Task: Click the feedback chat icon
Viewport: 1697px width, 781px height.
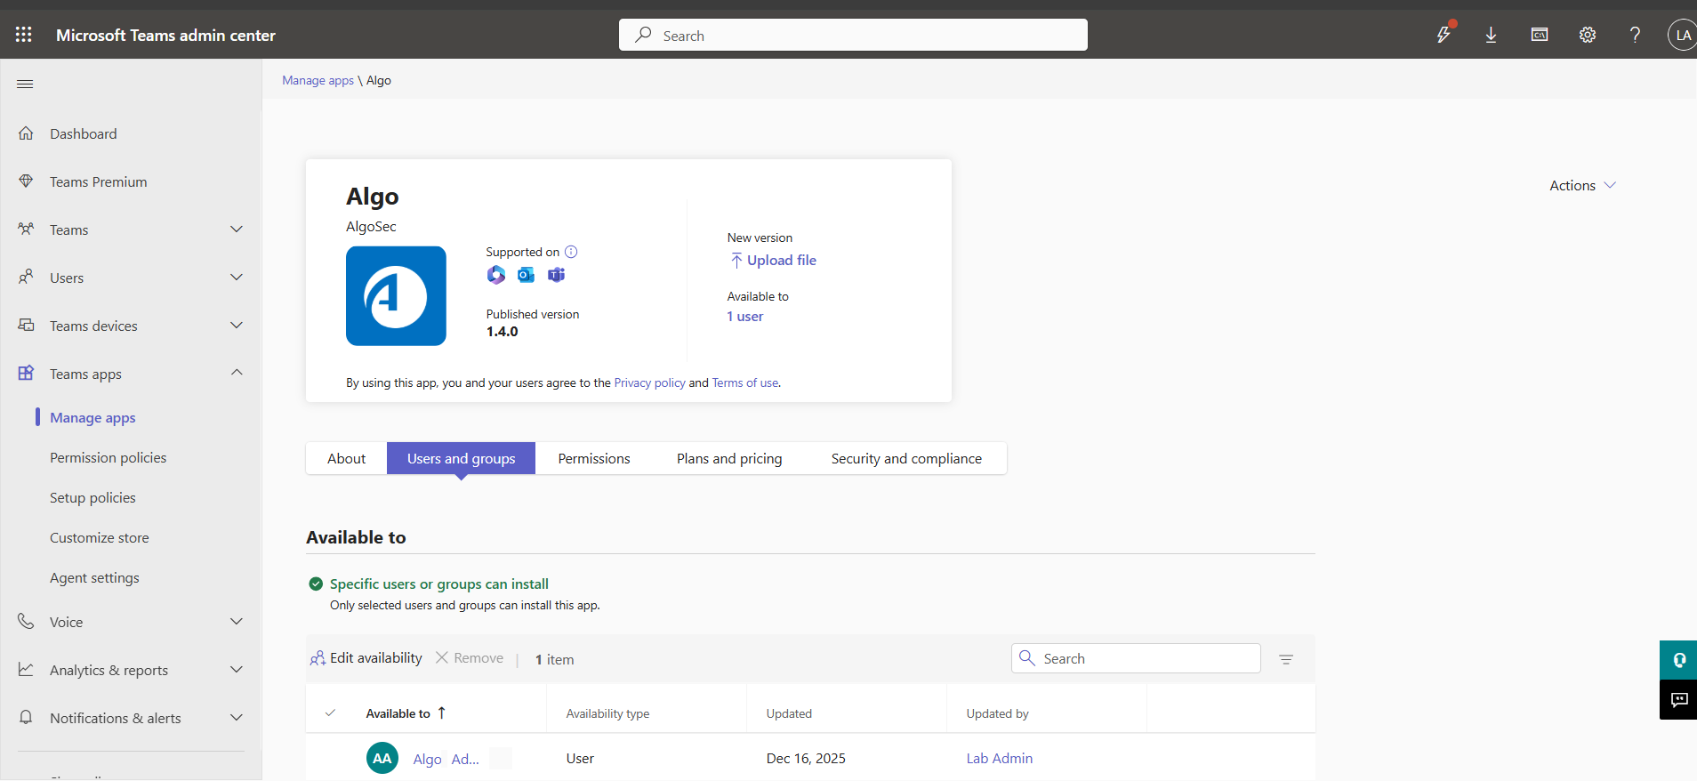Action: tap(1678, 700)
